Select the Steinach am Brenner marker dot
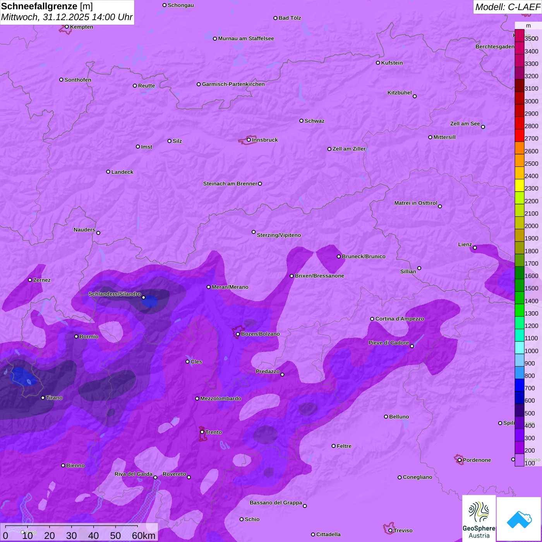 (260, 184)
